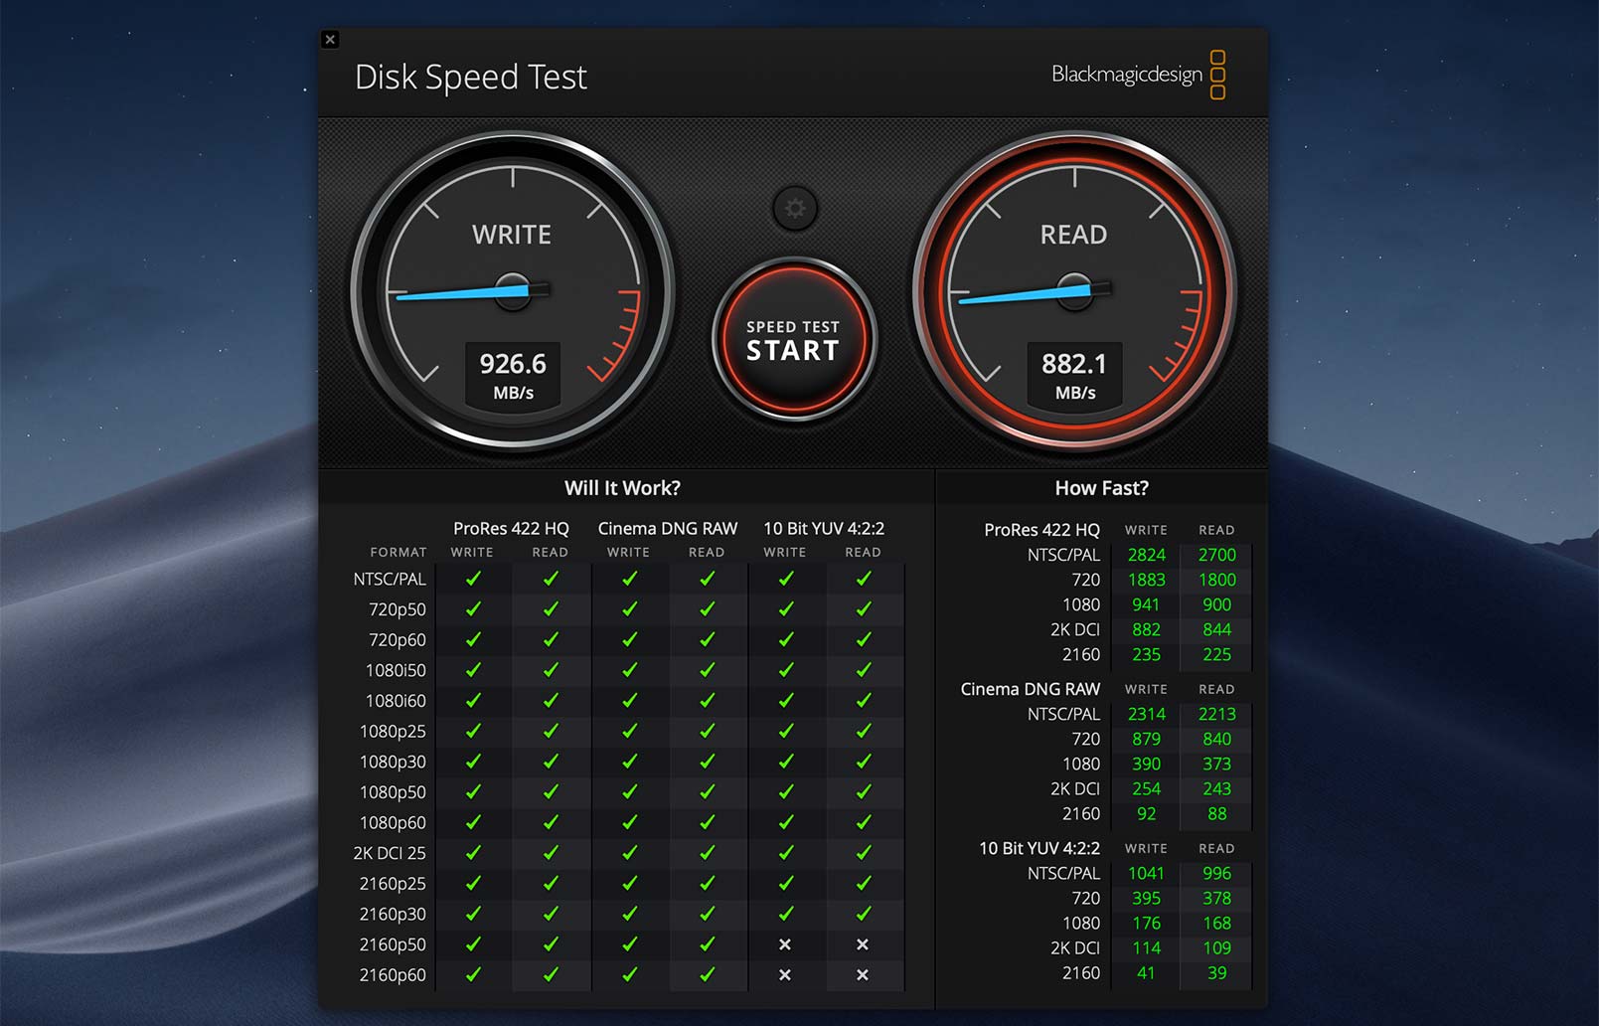Screen dimensions: 1599x1026
Task: Select 10 Bit YUV 1080 write value 176
Action: point(1146,924)
